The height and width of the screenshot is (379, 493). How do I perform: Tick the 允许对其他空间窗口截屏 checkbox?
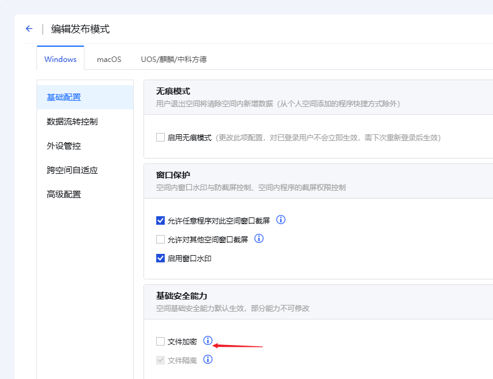pos(160,239)
